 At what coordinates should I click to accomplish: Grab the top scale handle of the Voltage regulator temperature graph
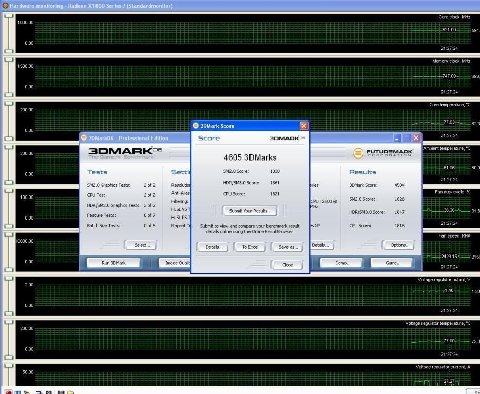coord(9,322)
